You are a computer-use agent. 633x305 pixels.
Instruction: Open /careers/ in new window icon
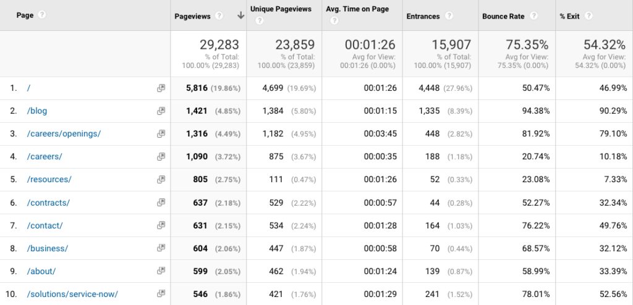[161, 156]
